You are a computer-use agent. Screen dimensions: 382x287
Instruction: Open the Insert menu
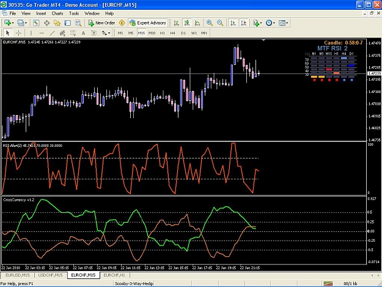41,13
